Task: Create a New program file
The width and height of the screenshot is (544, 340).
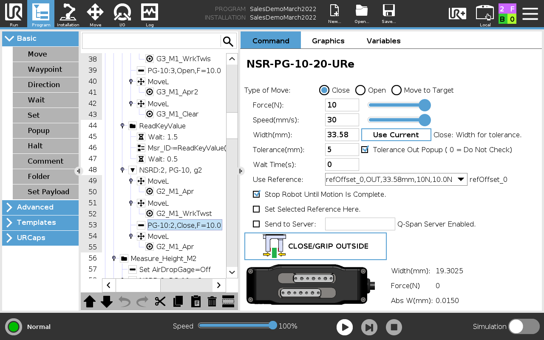Action: (335, 14)
